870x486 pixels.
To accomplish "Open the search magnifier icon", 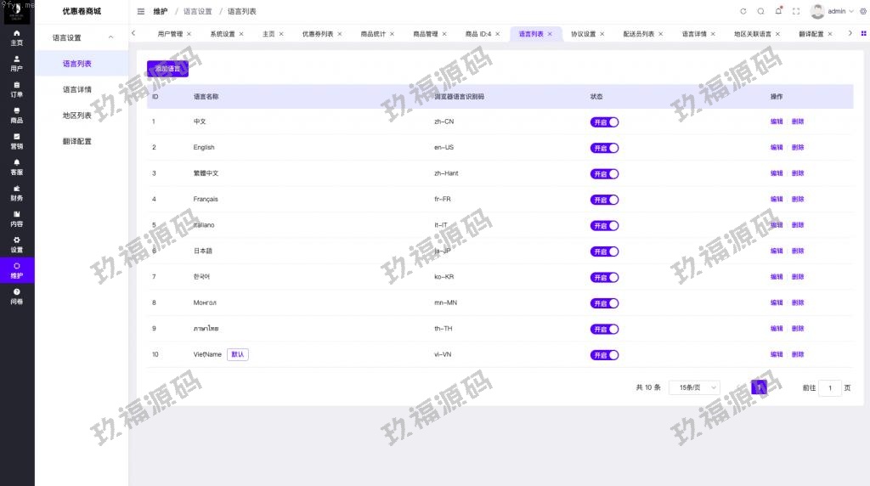I will coord(760,11).
